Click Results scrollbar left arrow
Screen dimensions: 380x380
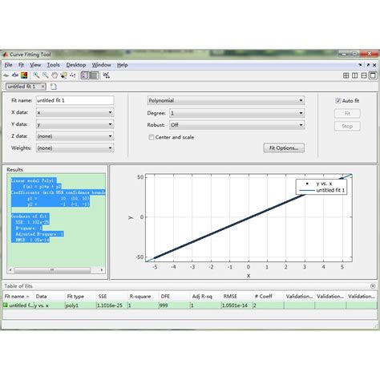coord(10,270)
